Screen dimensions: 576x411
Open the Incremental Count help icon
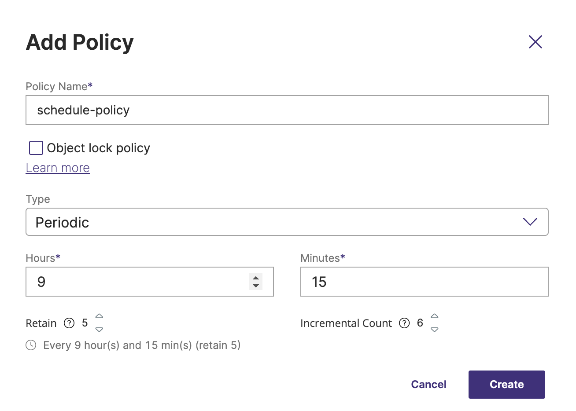(404, 323)
